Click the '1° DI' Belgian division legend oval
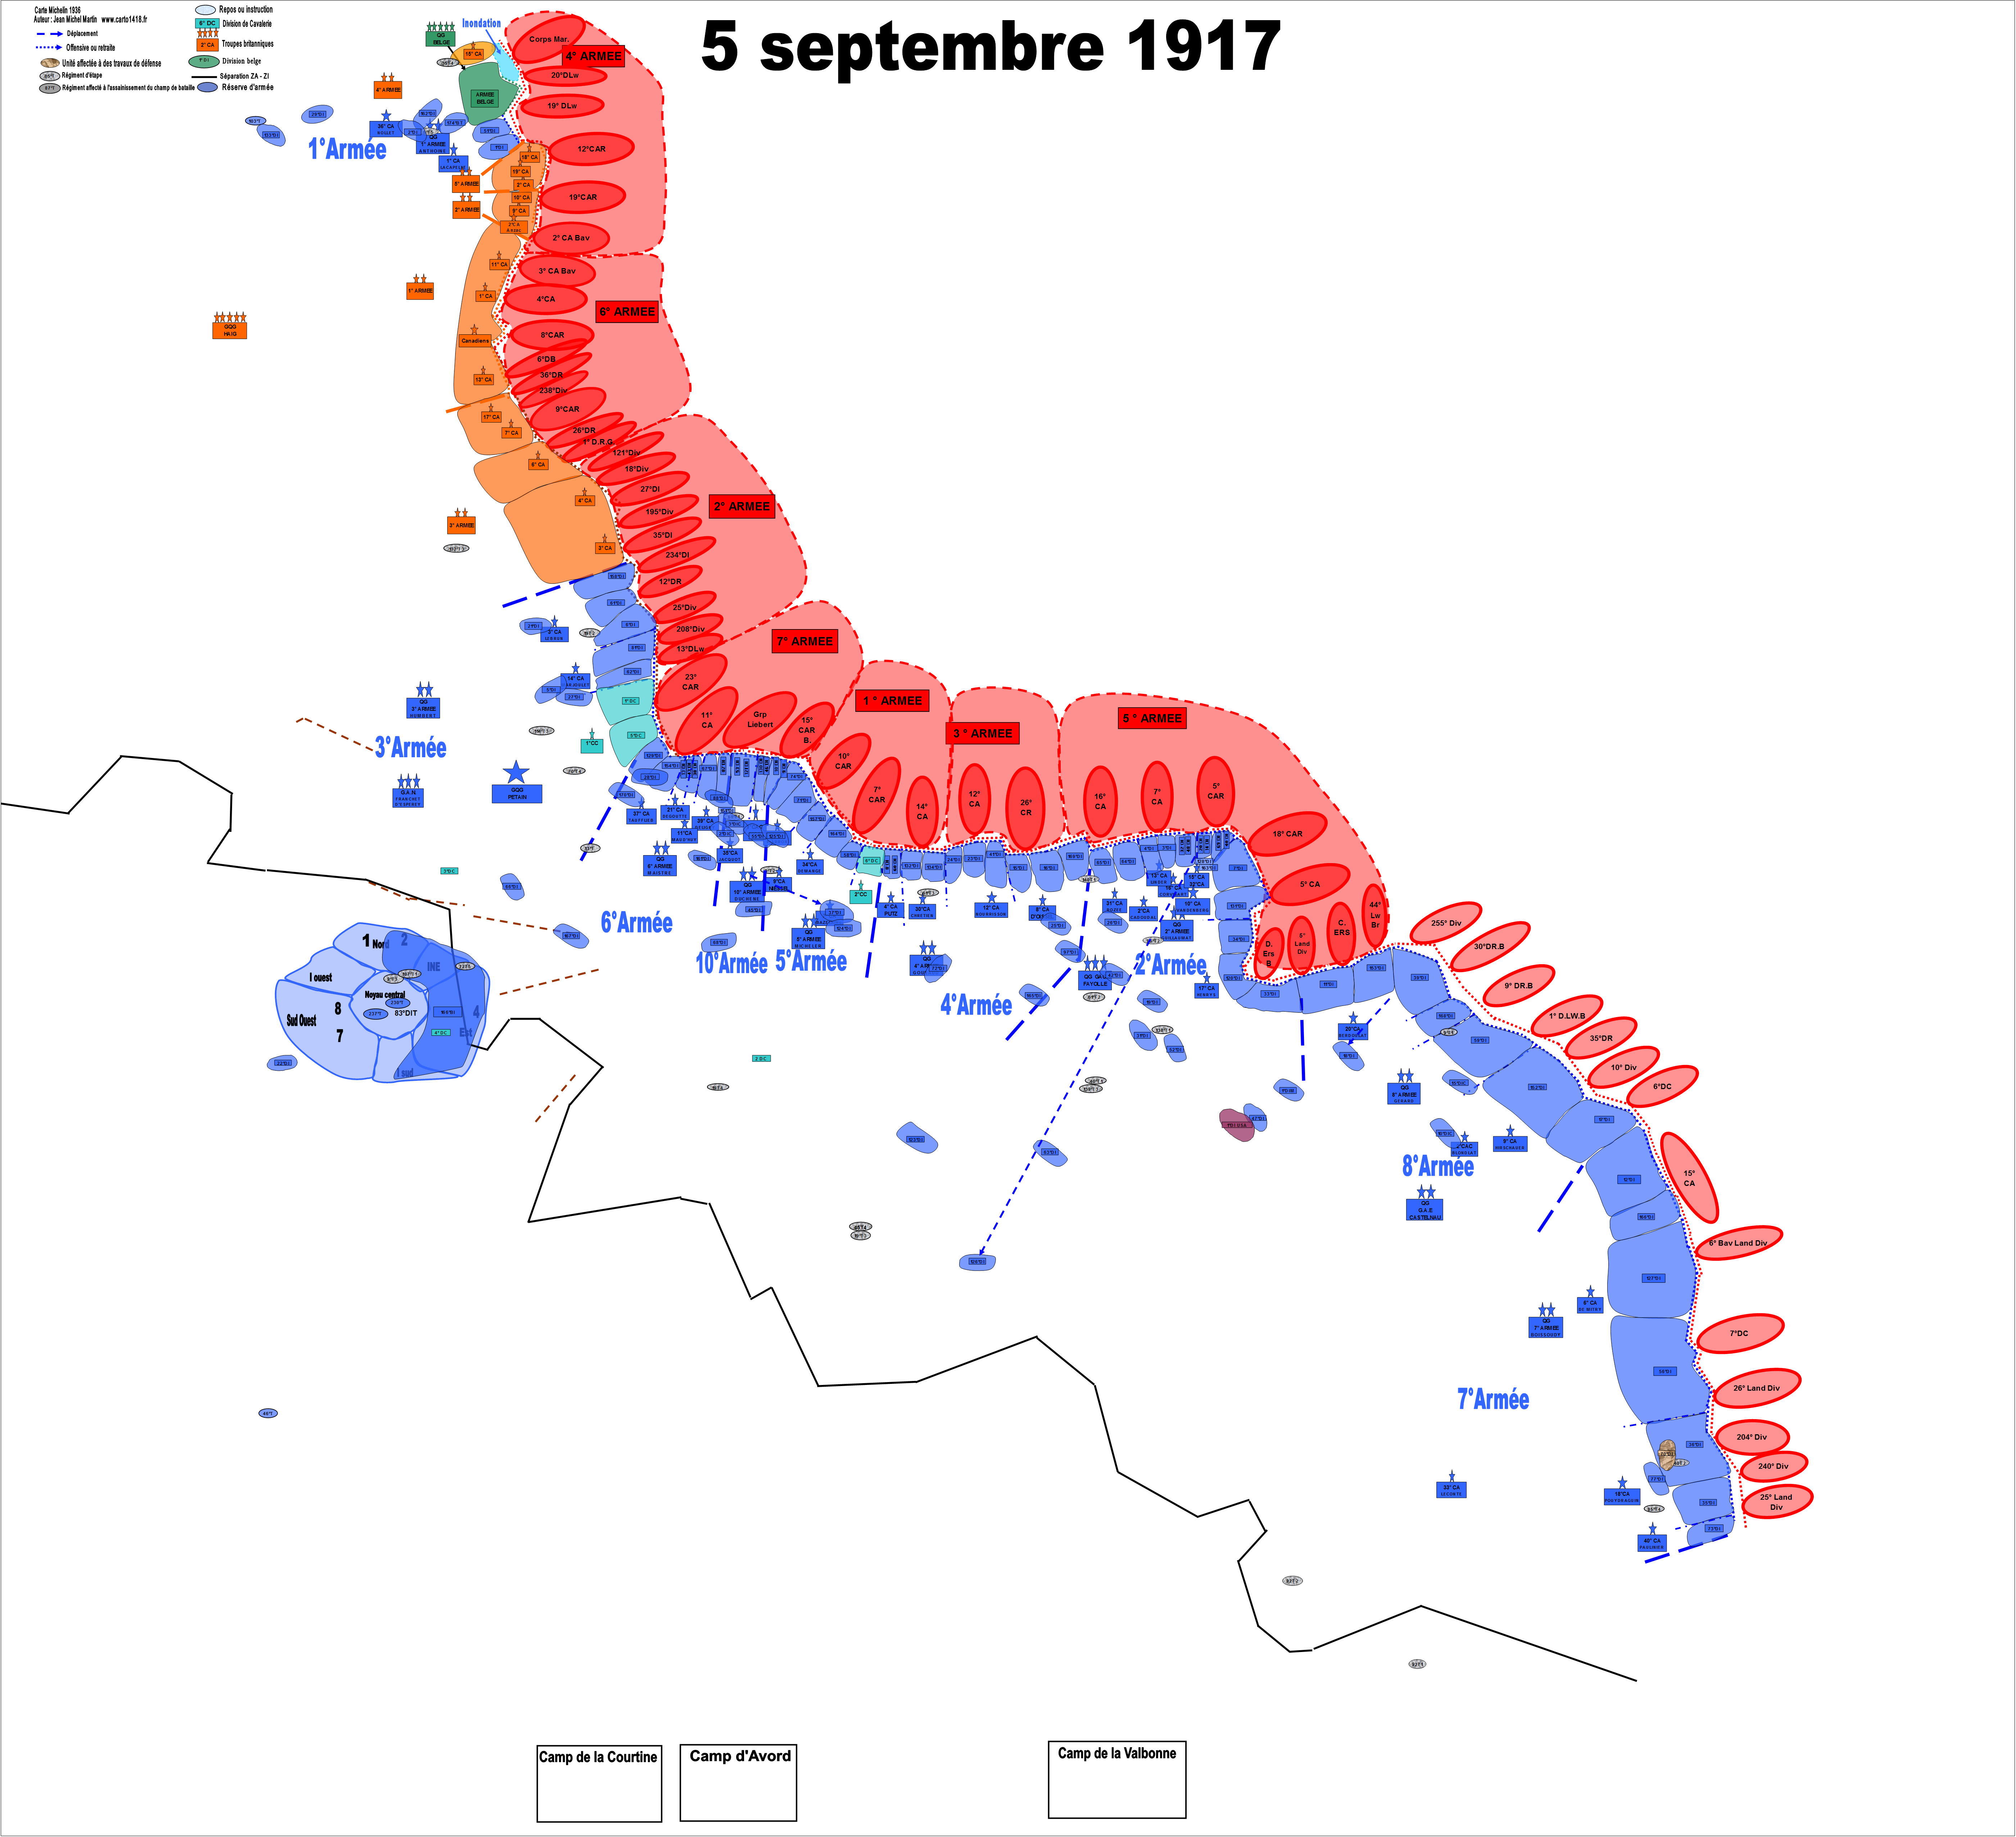The height and width of the screenshot is (1837, 2016). (204, 61)
